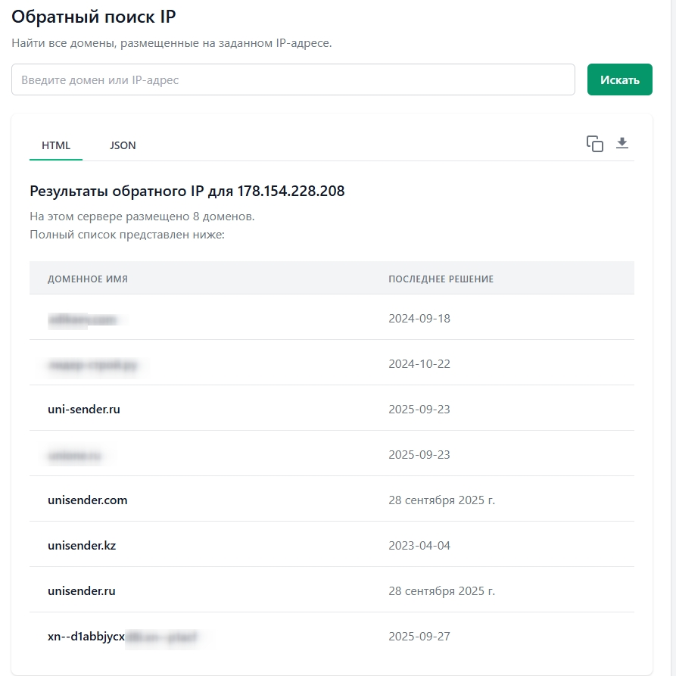The height and width of the screenshot is (676, 676).
Task: Click the Обратный поиск IP page heading
Action: click(94, 17)
